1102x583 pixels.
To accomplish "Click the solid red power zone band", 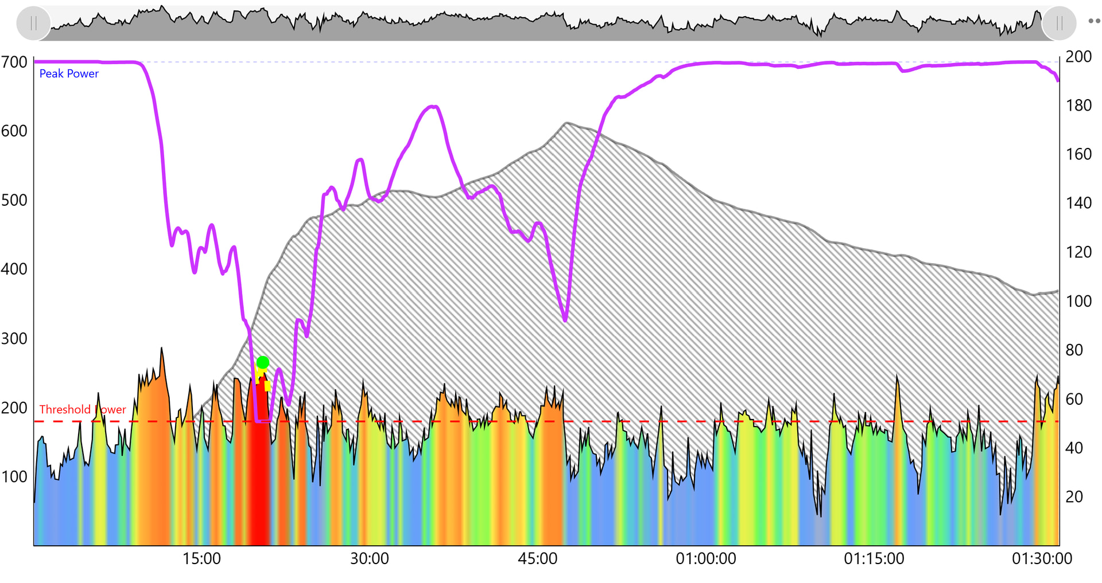I will 260,487.
